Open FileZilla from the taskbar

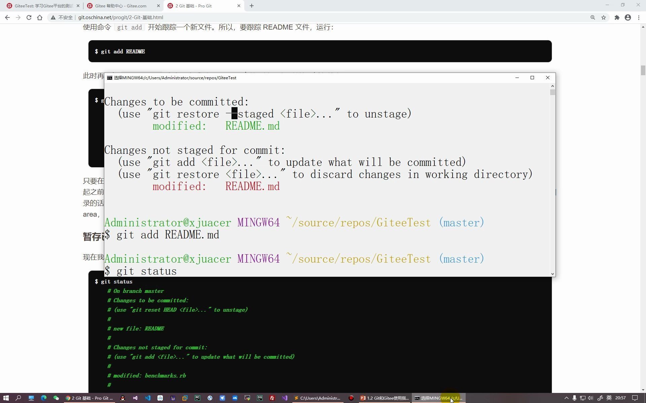[x=272, y=398]
